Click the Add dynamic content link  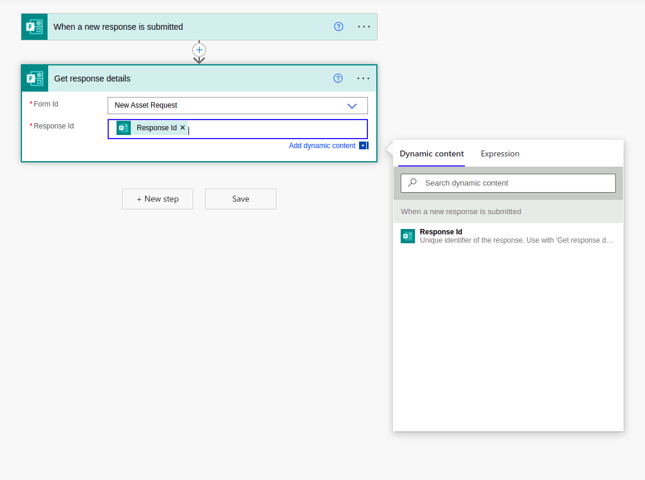[x=322, y=145]
